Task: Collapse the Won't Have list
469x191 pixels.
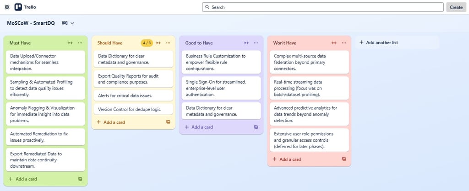Action: click(334, 43)
